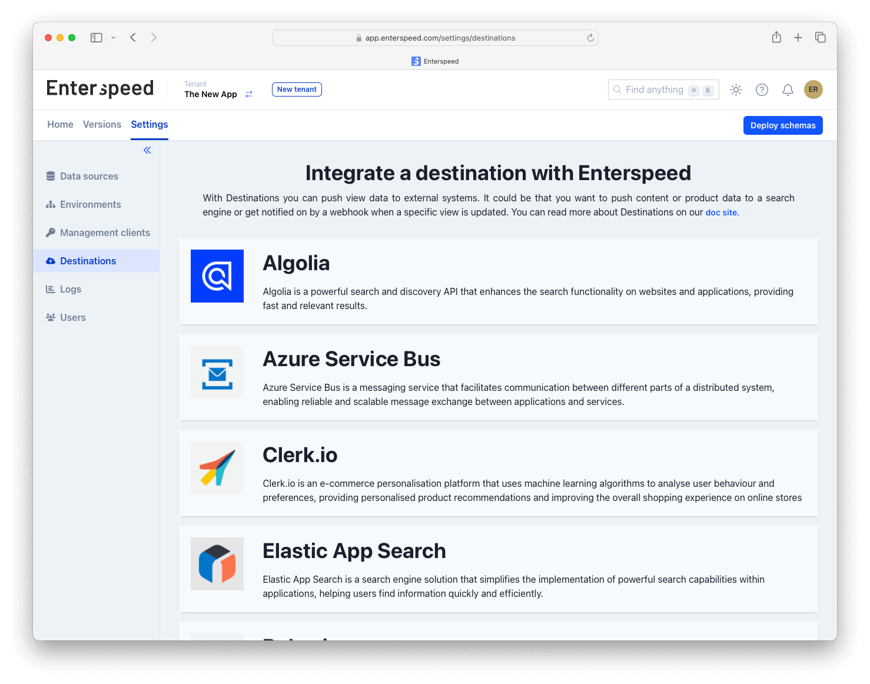Open the Azure Service Bus heading
The image size is (870, 684).
(351, 359)
